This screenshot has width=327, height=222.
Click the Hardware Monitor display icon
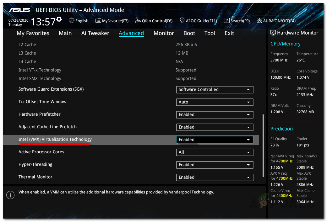click(x=273, y=33)
